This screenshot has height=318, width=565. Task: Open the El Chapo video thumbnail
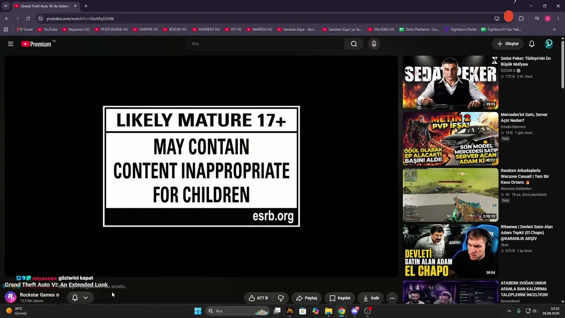[x=450, y=251]
